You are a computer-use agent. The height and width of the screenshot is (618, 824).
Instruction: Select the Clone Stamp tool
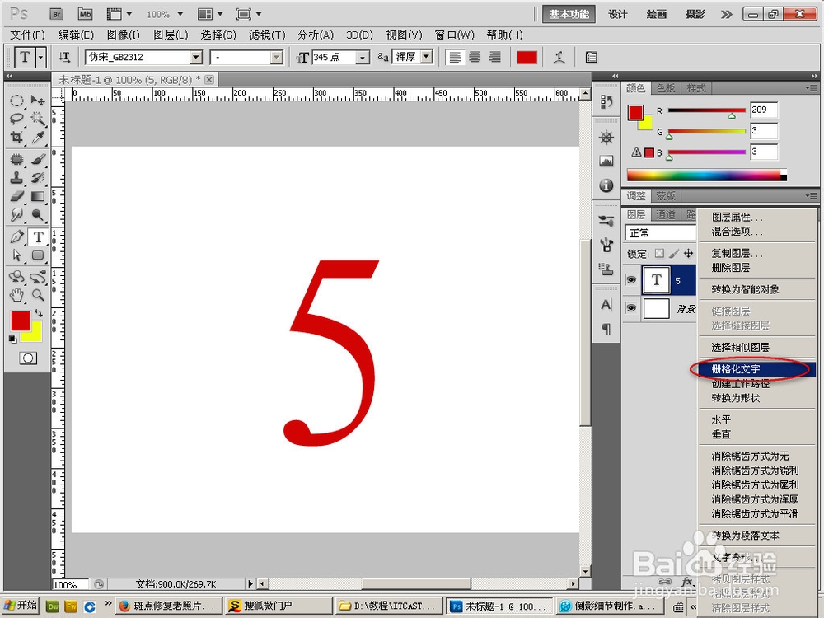[x=16, y=178]
